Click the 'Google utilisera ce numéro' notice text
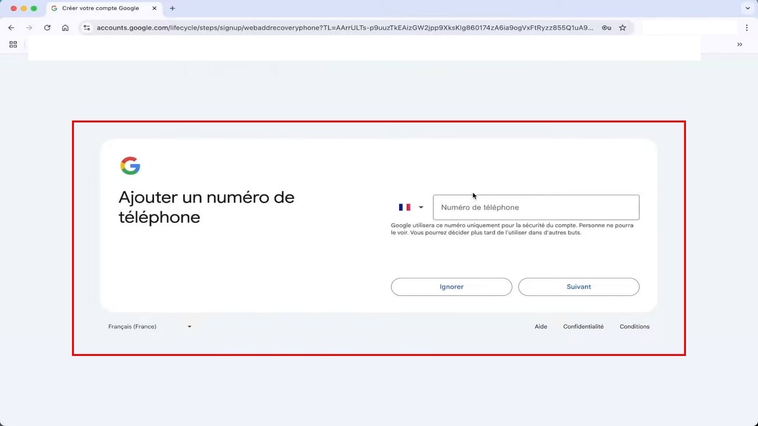The height and width of the screenshot is (426, 758). pyautogui.click(x=512, y=228)
